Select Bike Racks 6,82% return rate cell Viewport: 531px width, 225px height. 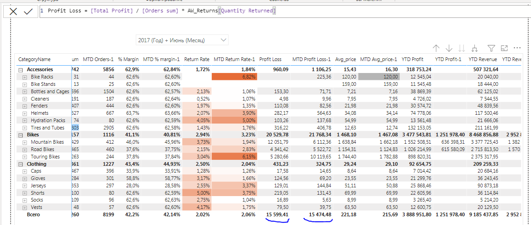pos(234,77)
